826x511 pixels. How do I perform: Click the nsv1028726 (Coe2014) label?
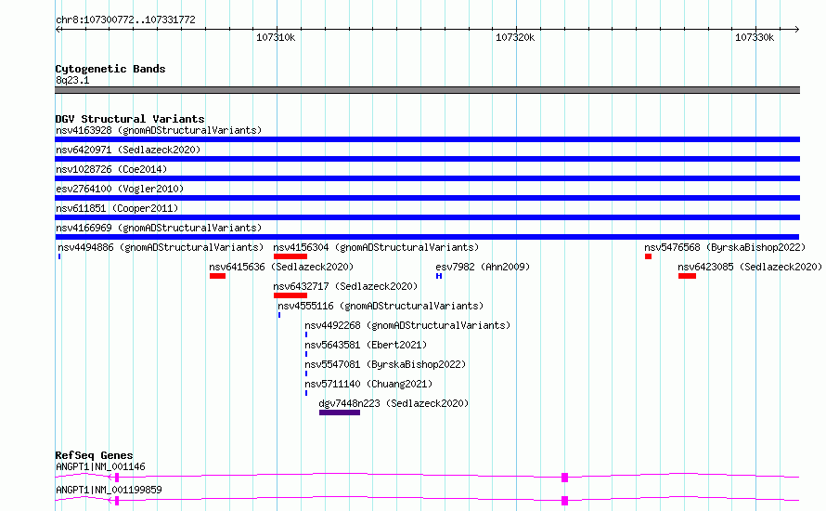click(x=111, y=169)
